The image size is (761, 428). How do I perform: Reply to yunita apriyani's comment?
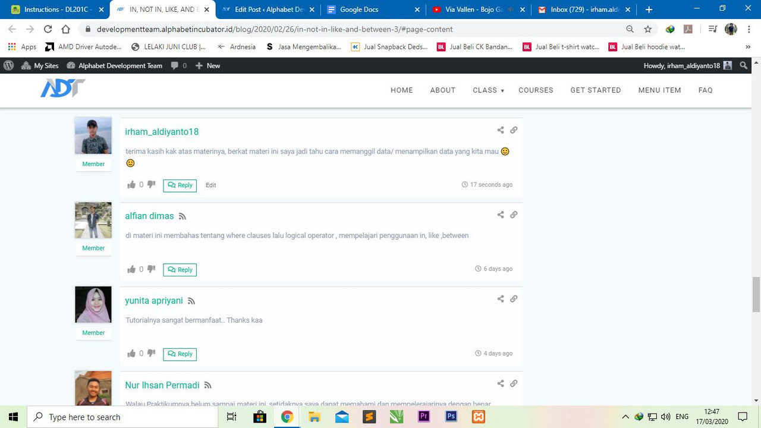point(180,354)
